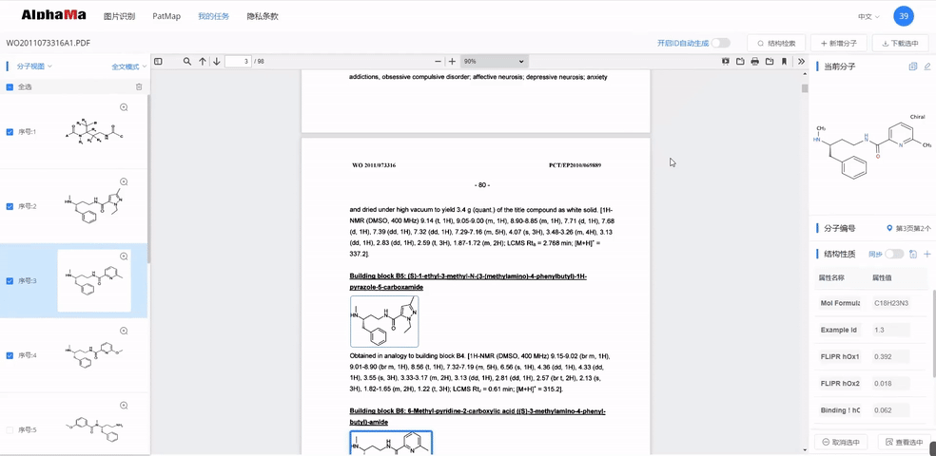
Task: Click the molecule list scrollbar
Action: click(x=148, y=179)
